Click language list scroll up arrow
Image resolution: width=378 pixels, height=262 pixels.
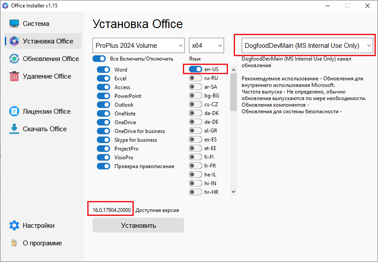coord(233,70)
